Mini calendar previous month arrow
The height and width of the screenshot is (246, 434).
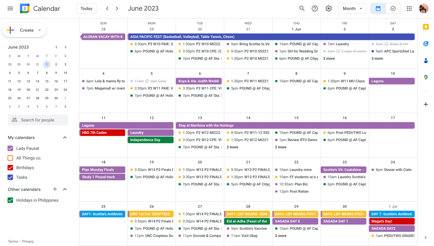coord(56,47)
